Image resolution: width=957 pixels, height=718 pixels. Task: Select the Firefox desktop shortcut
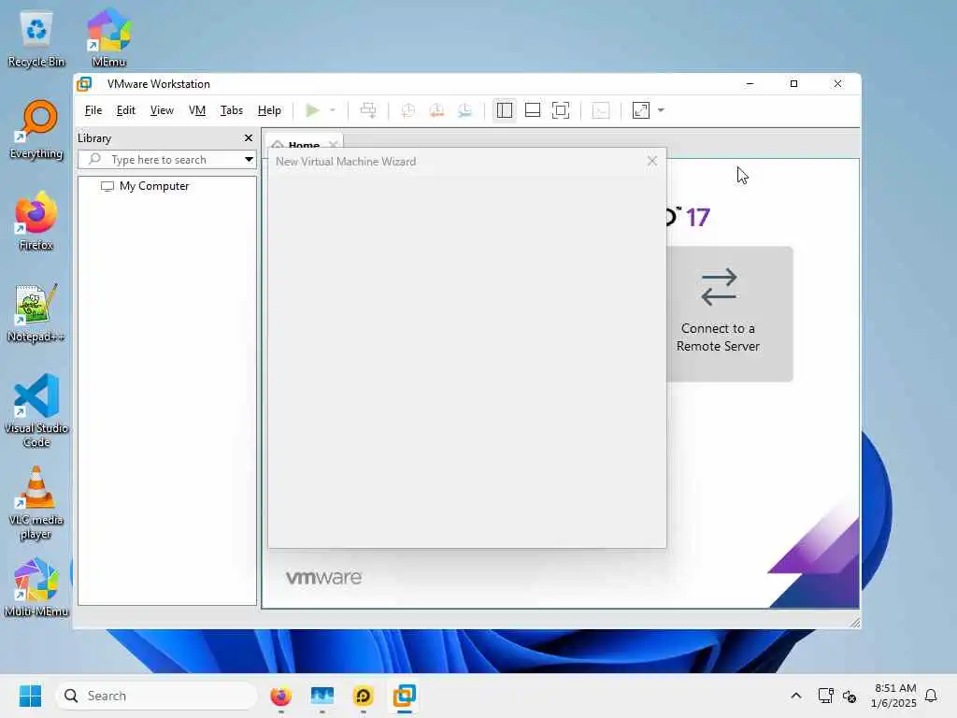pyautogui.click(x=36, y=222)
